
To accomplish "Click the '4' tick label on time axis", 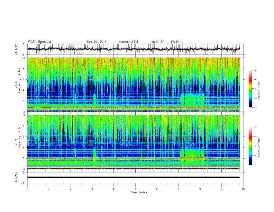I will point(113,189).
